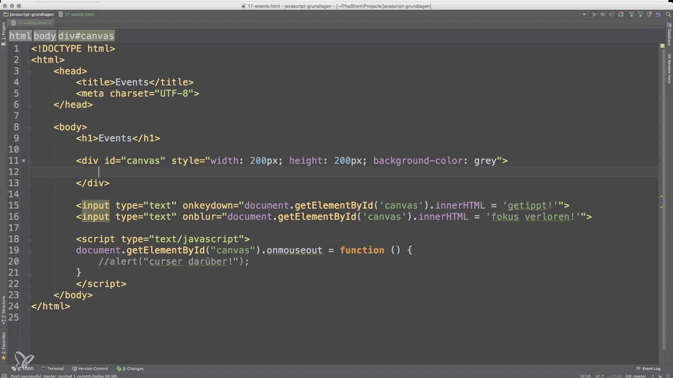673x378 pixels.
Task: Click the html breadcrumb
Action: coord(20,36)
